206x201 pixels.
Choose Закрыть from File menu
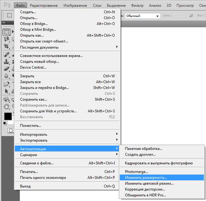tap(67, 76)
